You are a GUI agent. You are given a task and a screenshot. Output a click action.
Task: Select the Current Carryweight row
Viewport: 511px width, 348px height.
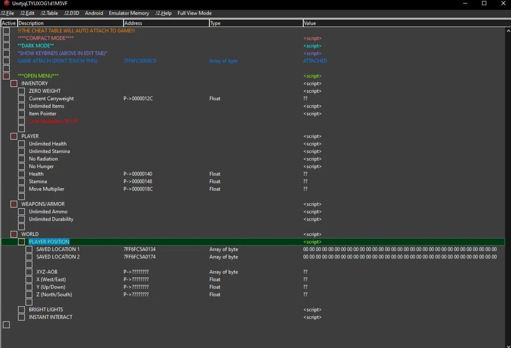[52, 99]
